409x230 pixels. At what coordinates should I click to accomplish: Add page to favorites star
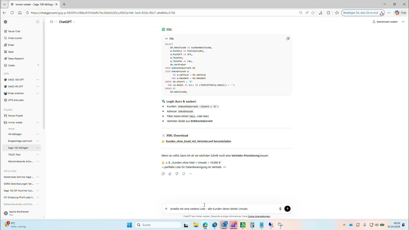(x=313, y=13)
